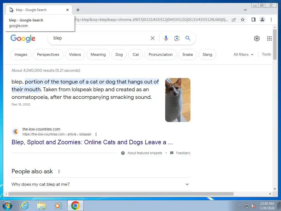Open Chrome three-dot menu
The width and height of the screenshot is (281, 211).
click(x=271, y=20)
